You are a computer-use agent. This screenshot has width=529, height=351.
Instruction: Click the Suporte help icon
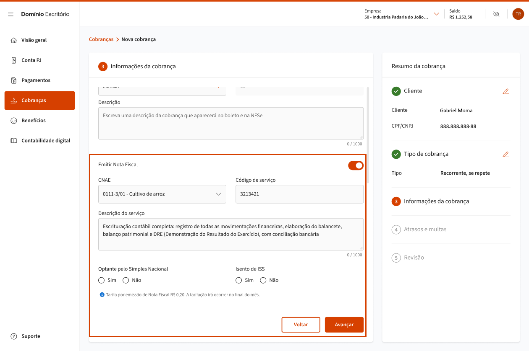[x=14, y=336]
